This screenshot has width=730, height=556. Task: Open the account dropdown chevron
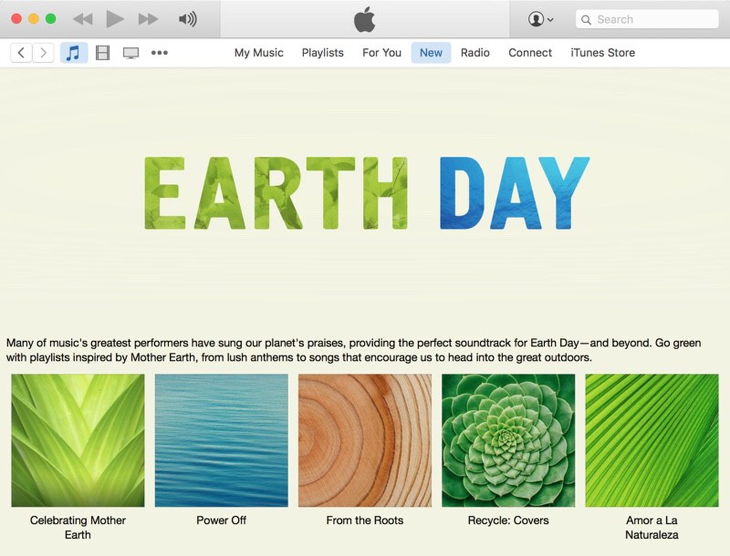551,20
